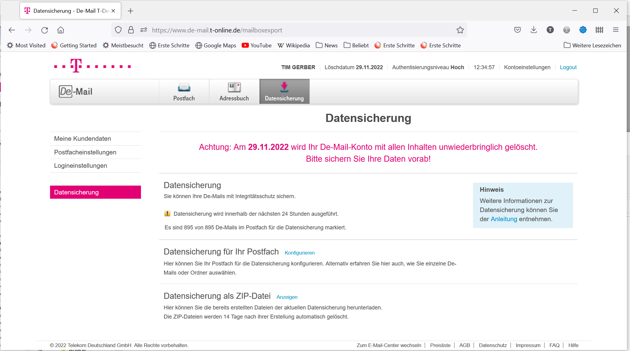Click the Save to Pocket icon
Image resolution: width=630 pixels, height=351 pixels.
pos(517,30)
